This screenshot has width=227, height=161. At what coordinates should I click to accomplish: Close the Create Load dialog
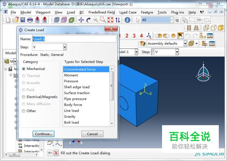(111, 29)
